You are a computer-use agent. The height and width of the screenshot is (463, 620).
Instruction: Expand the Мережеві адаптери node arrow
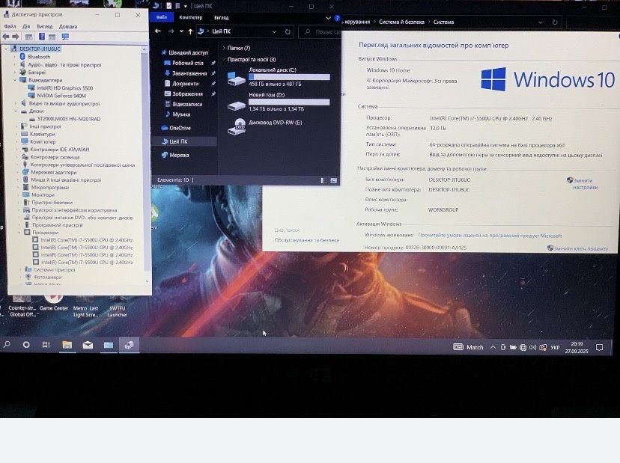coord(19,172)
